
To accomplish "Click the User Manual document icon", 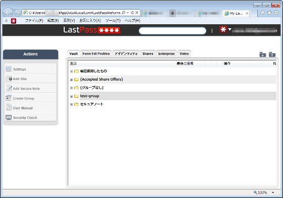I will pos(9,107).
